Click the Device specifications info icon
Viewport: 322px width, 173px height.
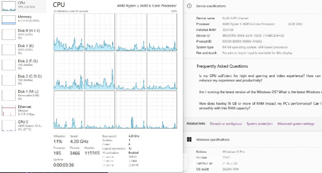189,6
